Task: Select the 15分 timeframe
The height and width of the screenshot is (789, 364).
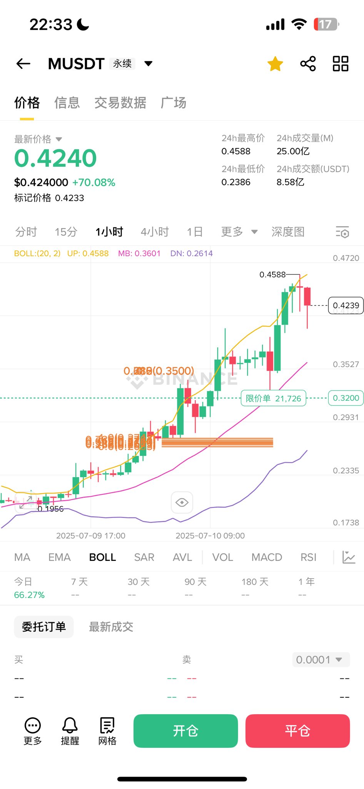Action: 66,232
